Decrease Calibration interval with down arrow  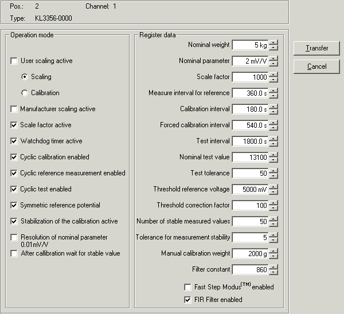(x=273, y=112)
